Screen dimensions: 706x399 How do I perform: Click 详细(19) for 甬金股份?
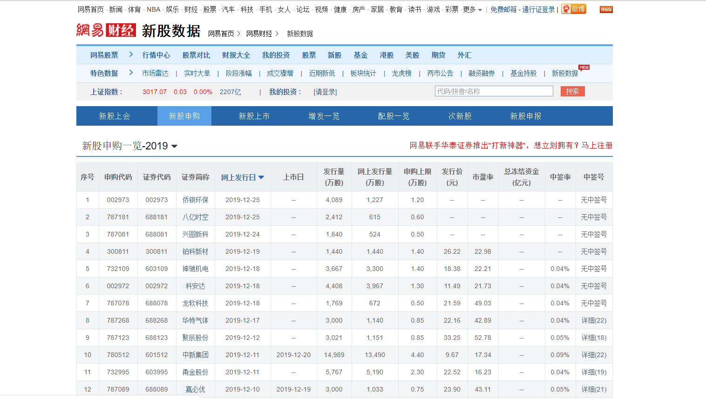point(594,372)
